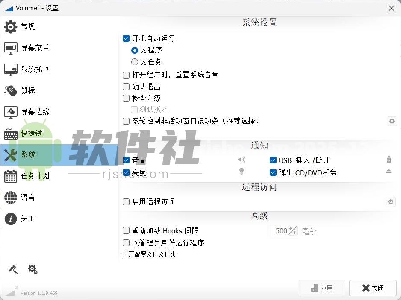Open remote access settings gear
This screenshot has height=300, width=401.
click(390, 202)
